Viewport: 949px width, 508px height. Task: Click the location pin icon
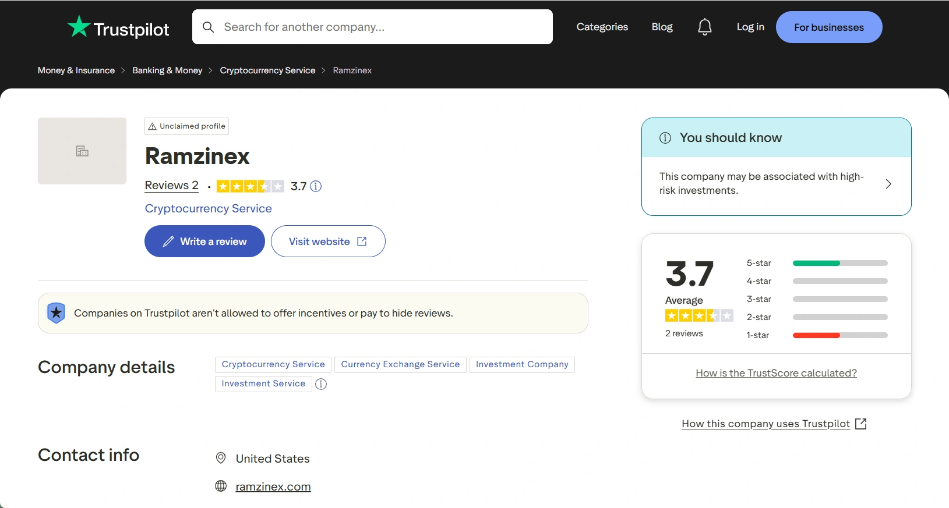tap(221, 458)
